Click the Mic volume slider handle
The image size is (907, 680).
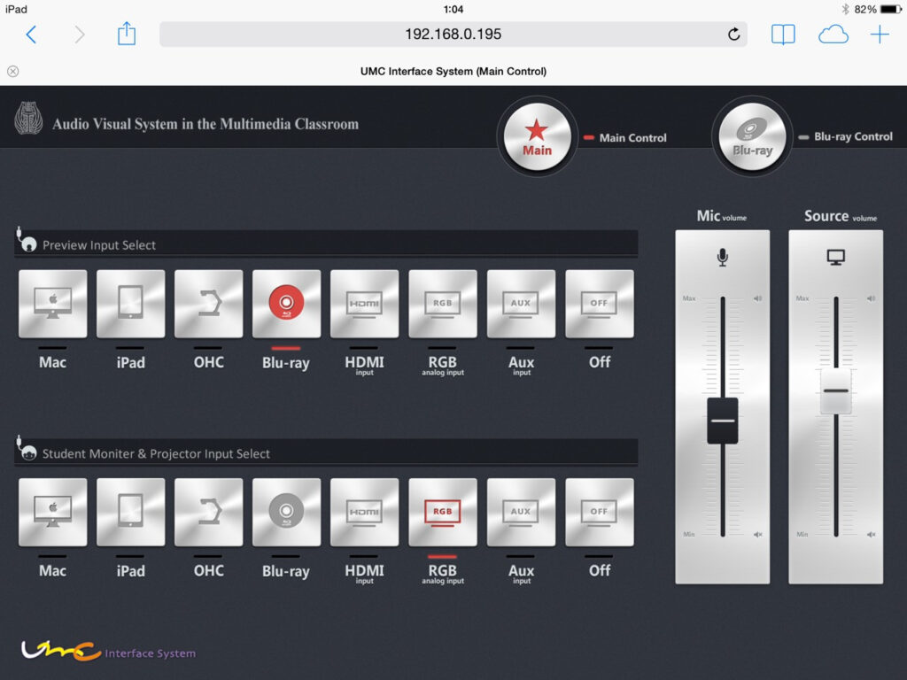coord(723,421)
